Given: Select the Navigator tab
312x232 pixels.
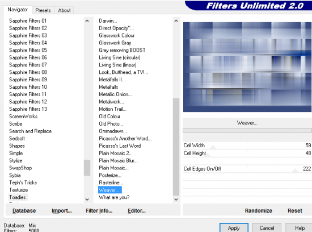Looking at the screenshot, I should (18, 10).
